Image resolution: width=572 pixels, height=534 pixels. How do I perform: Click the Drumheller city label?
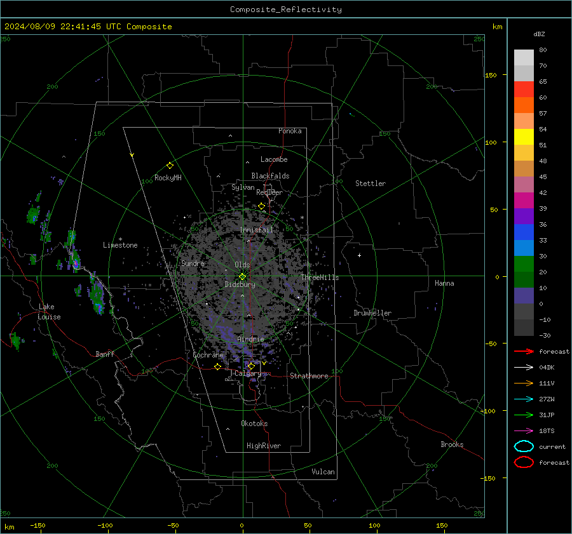tap(372, 313)
